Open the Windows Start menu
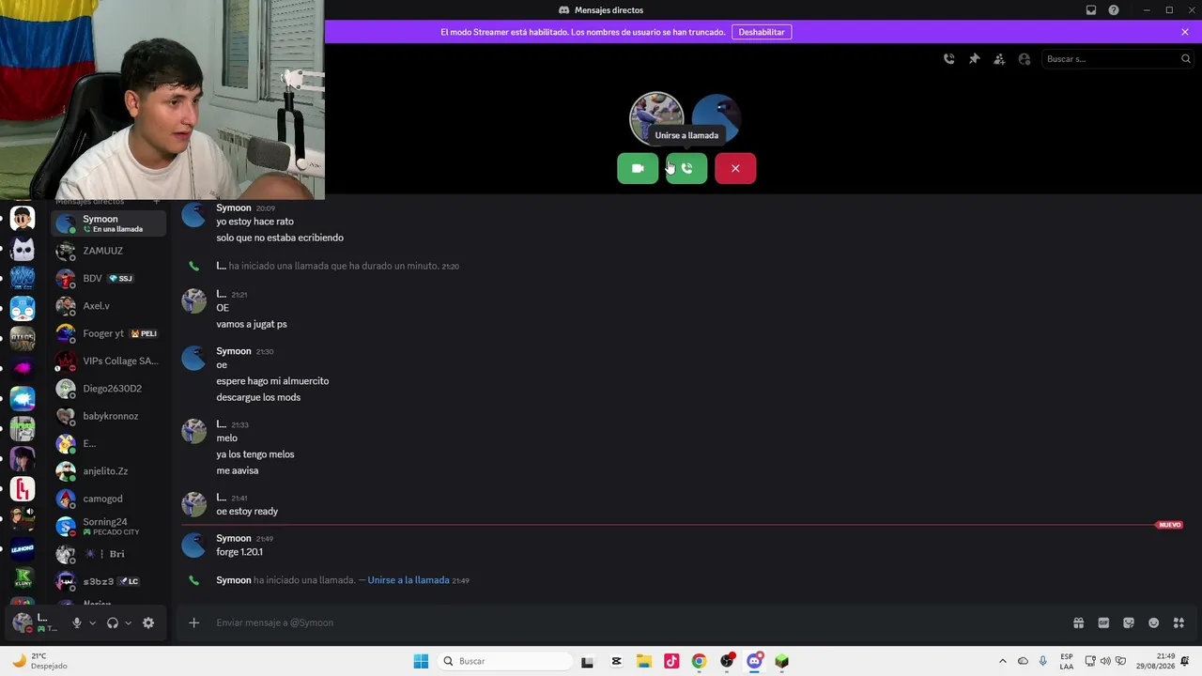This screenshot has height=676, width=1202. pyautogui.click(x=421, y=661)
